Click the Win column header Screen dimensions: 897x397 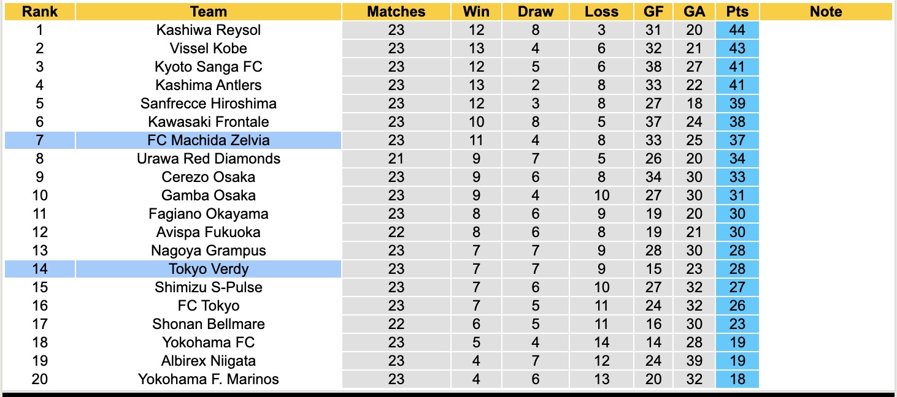(x=476, y=12)
